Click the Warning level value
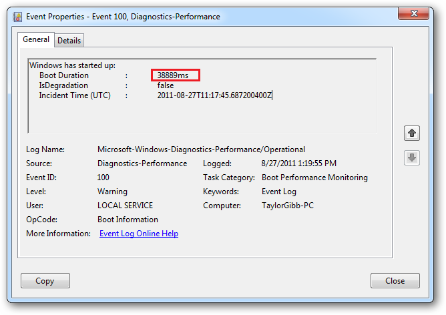 pos(113,192)
